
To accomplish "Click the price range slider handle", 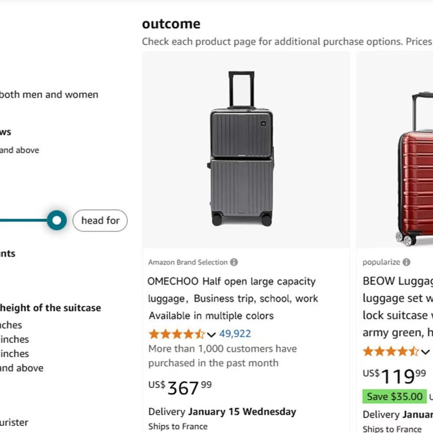I will pos(56,220).
